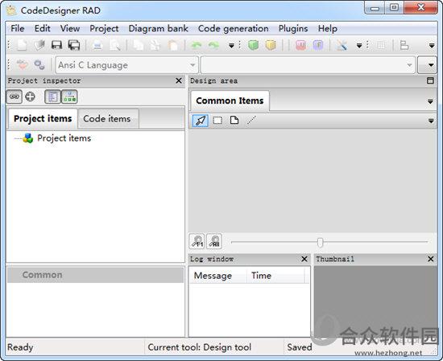The height and width of the screenshot is (361, 443).
Task: Click the zoom 1:1 button
Action: coord(197,241)
